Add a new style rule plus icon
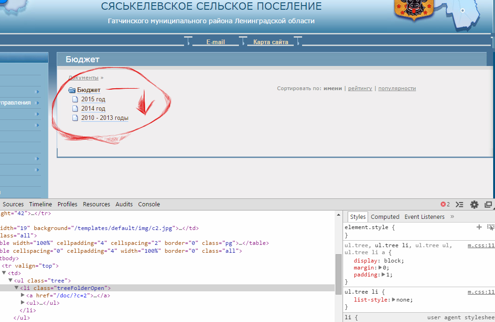The width and height of the screenshot is (495, 322). click(x=479, y=227)
